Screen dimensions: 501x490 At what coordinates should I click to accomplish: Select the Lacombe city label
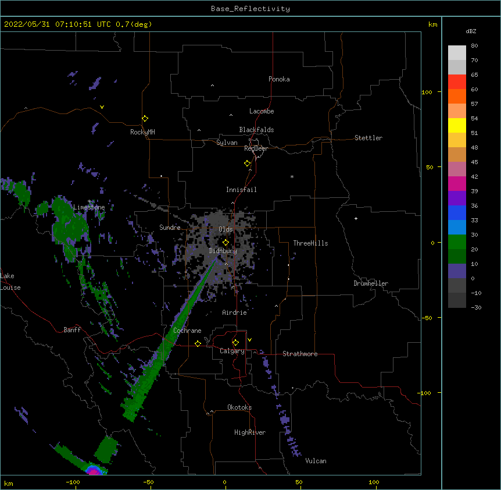pos(262,111)
